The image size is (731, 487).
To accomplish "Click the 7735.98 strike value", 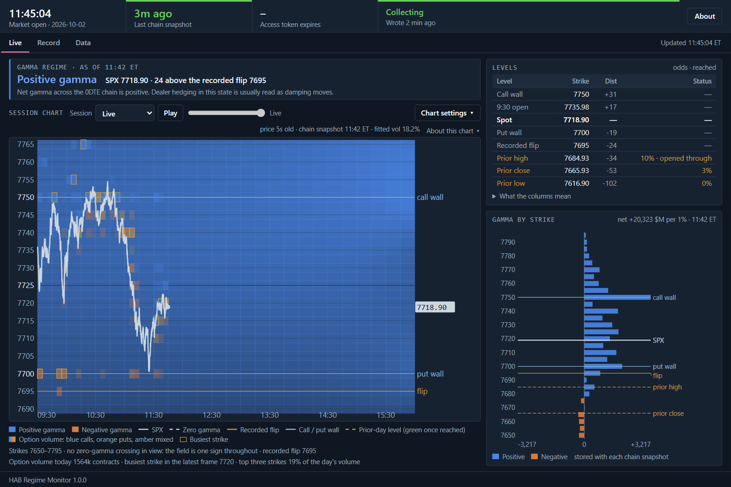I will pyautogui.click(x=576, y=107).
